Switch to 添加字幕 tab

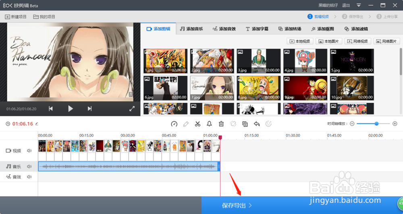(x=257, y=29)
